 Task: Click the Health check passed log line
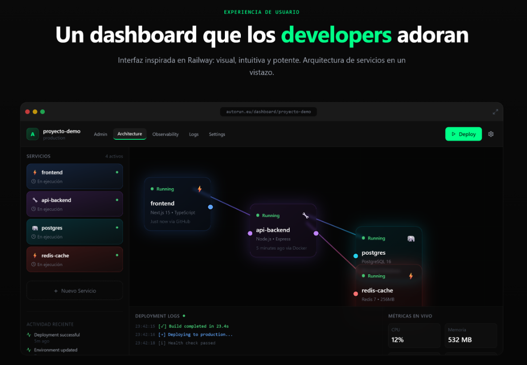pos(175,343)
